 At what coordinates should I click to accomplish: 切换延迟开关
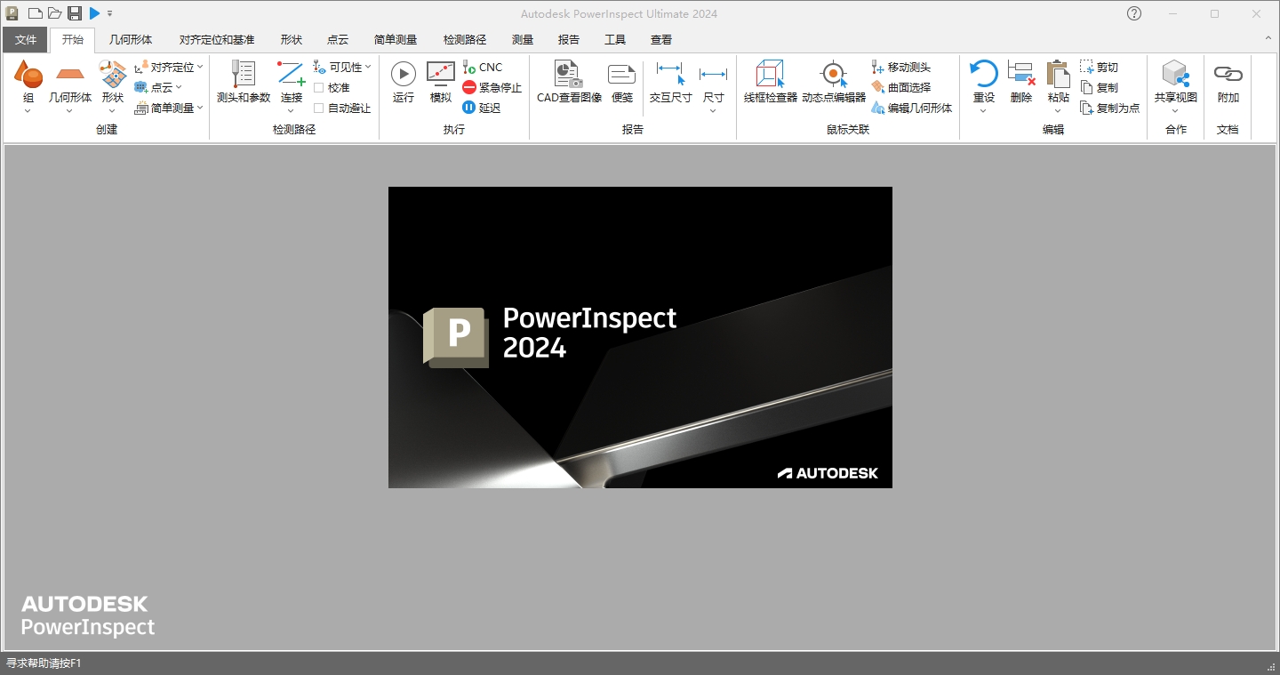[x=468, y=107]
